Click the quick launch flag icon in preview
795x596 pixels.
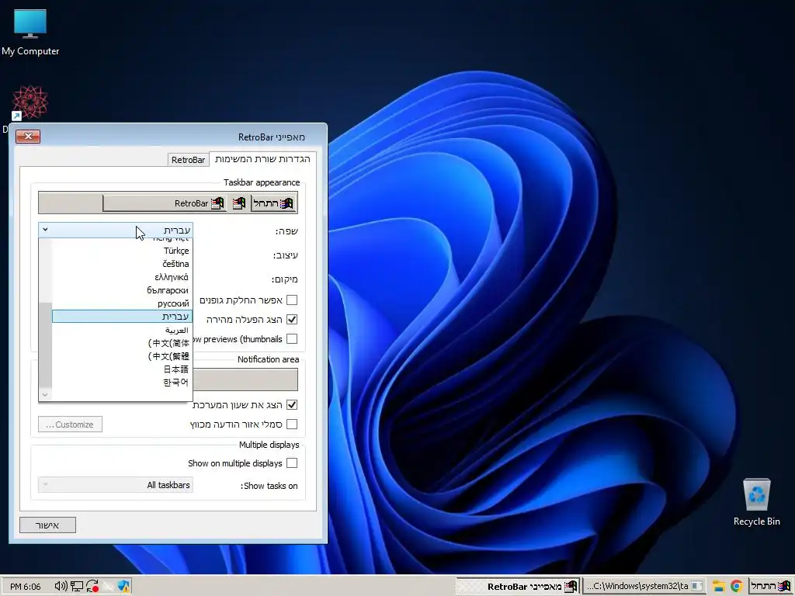coord(239,203)
